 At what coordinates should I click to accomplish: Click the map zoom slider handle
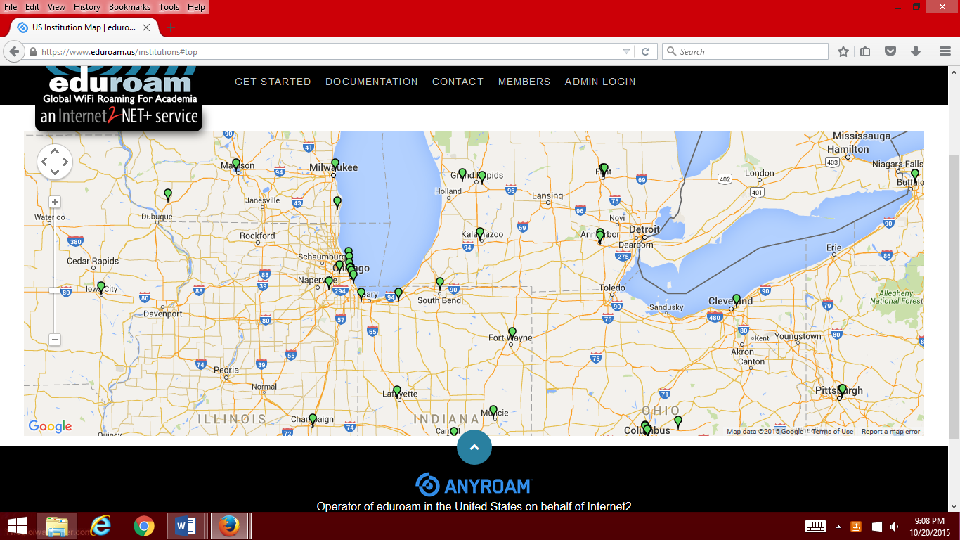[x=54, y=290]
